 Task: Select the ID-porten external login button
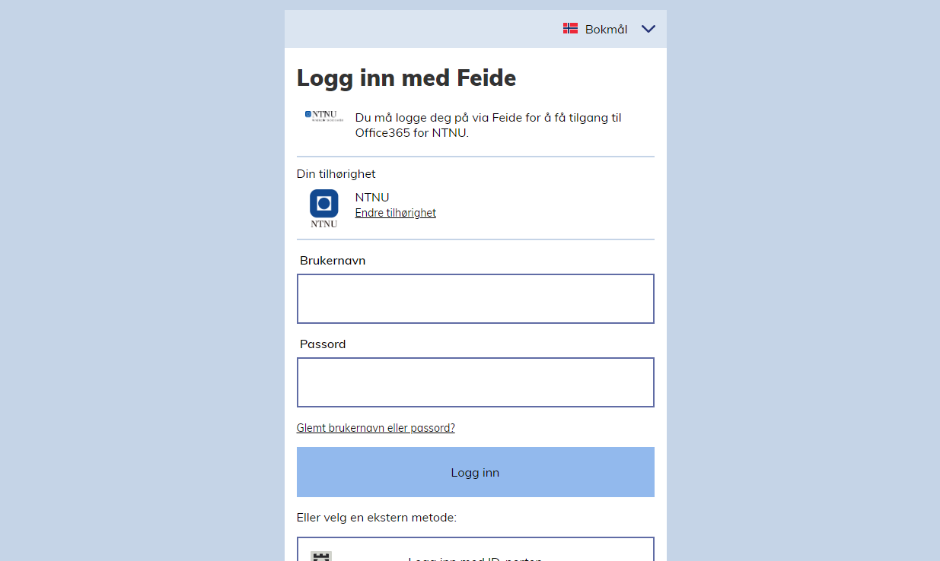[x=476, y=550]
